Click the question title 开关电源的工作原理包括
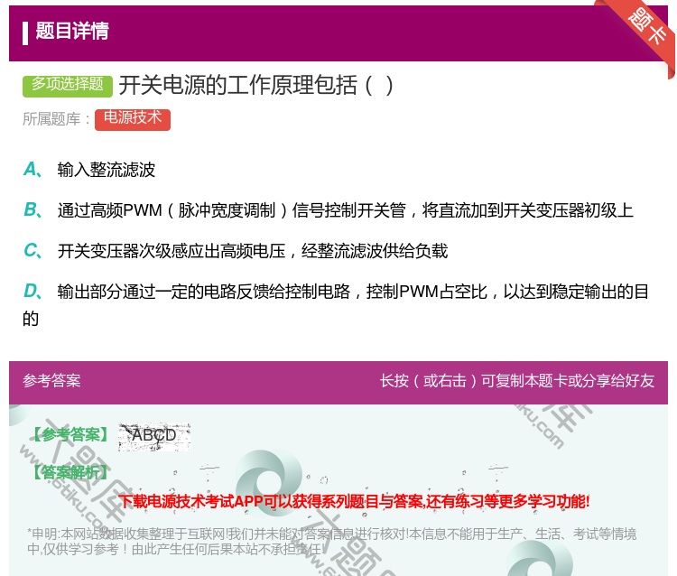This screenshot has width=677, height=576. 255,85
